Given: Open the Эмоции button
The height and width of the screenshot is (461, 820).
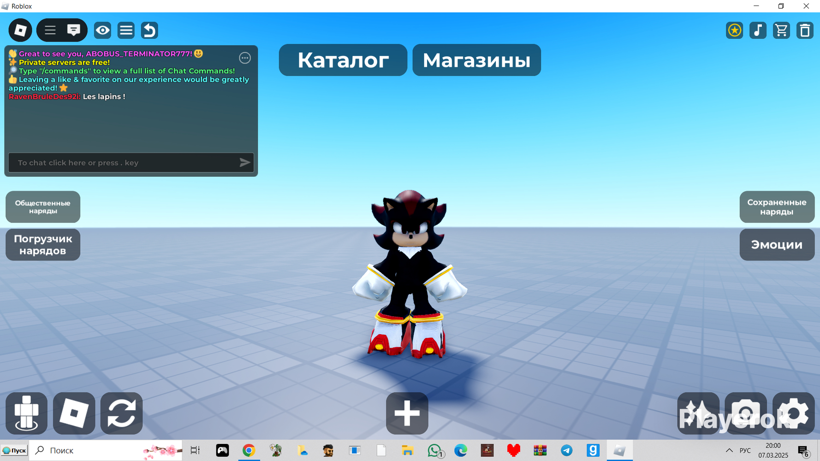Looking at the screenshot, I should click(x=777, y=245).
